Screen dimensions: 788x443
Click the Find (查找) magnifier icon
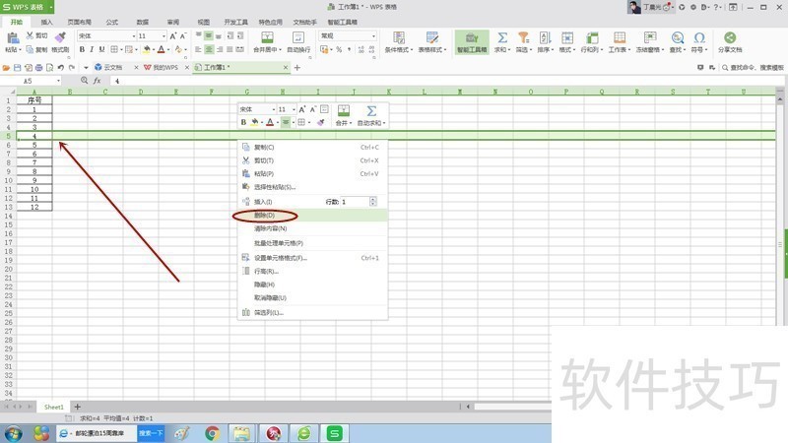click(x=677, y=37)
